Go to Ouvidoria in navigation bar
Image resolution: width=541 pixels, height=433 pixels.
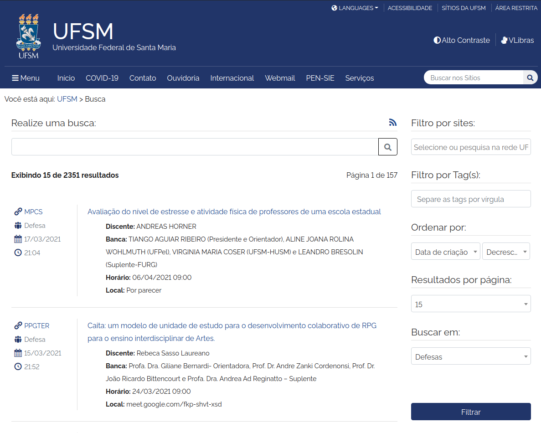coord(183,78)
